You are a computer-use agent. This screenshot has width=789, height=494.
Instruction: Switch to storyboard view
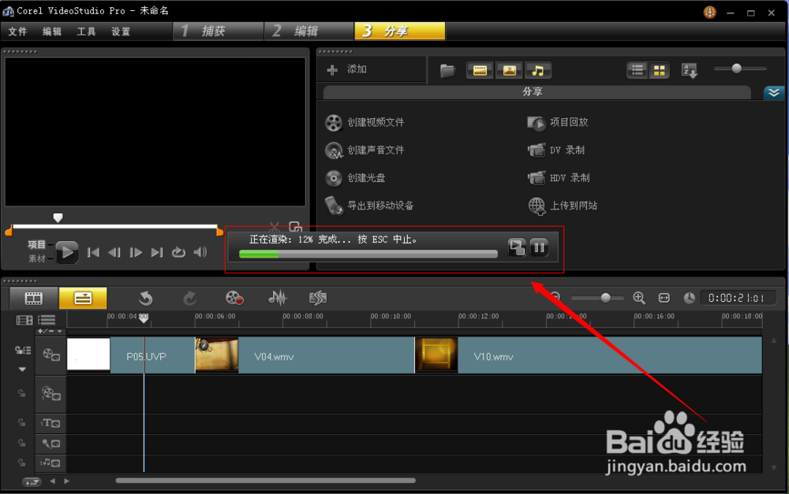(34, 298)
